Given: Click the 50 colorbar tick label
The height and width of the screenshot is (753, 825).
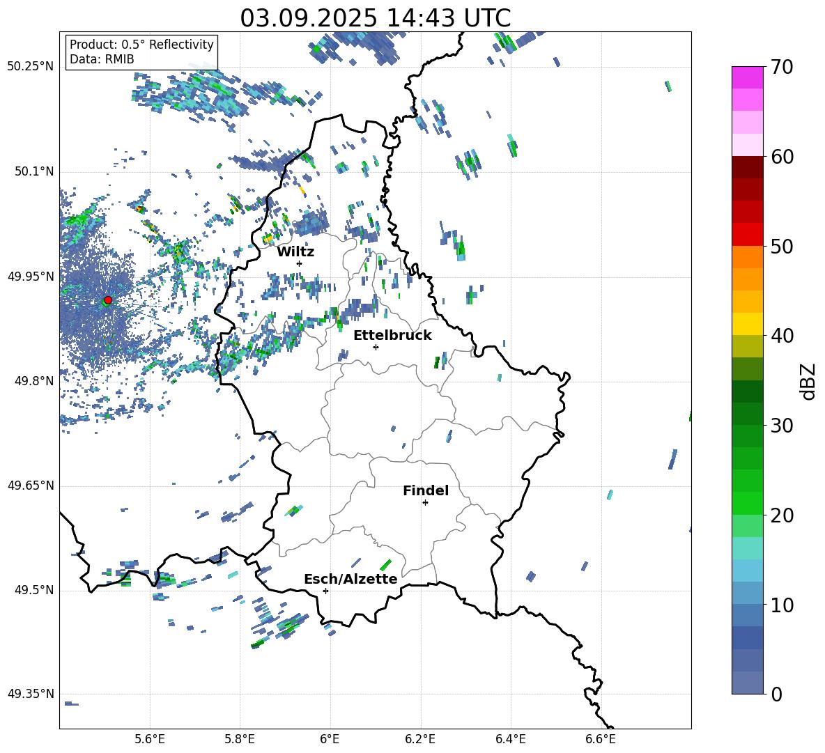Looking at the screenshot, I should click(782, 247).
